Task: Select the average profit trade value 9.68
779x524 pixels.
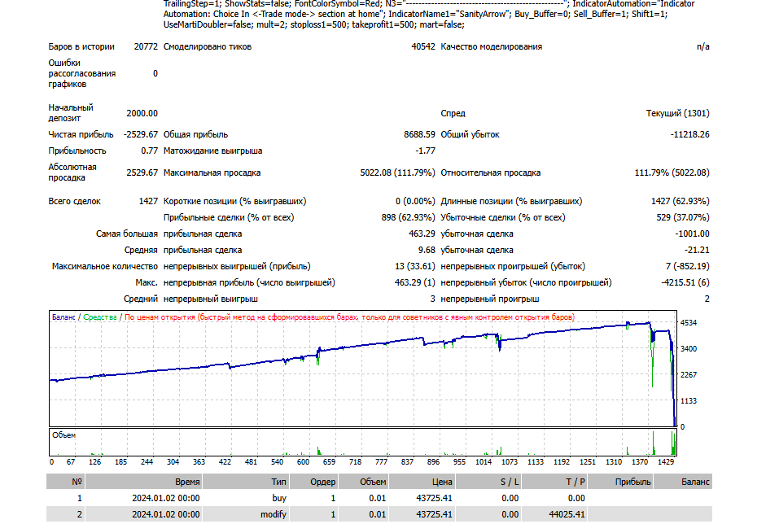Action: point(427,251)
